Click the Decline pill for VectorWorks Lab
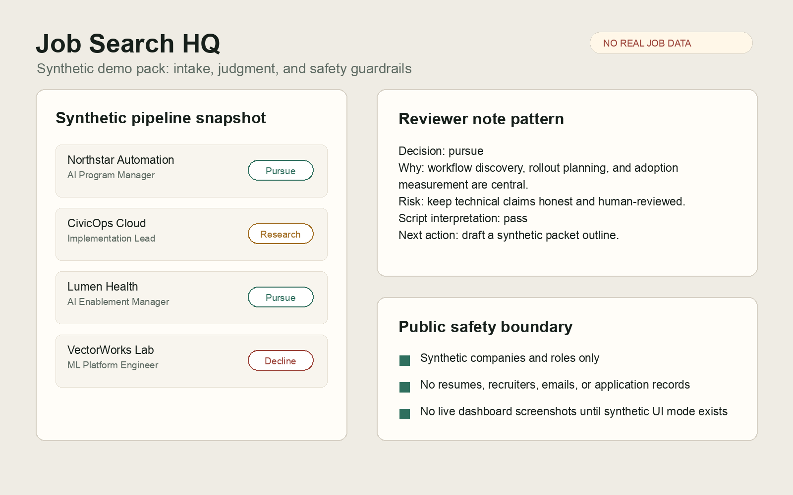This screenshot has height=495, width=793. 281,360
